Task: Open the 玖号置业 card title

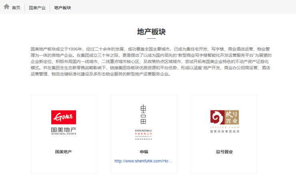Action: coord(224,152)
